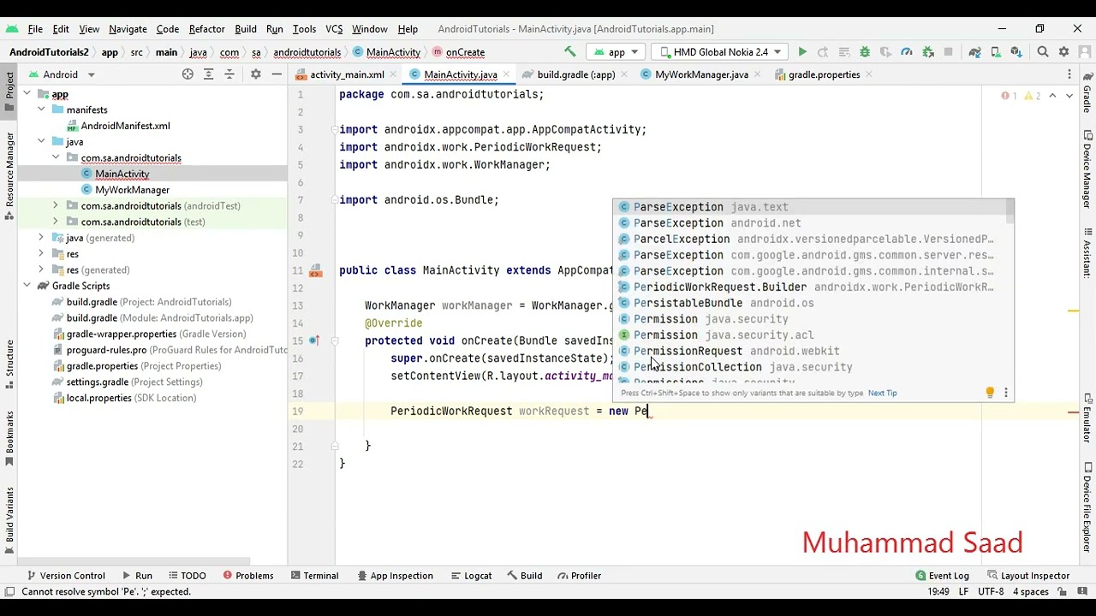Click the completion popup scrollbar
The image size is (1096, 616).
1010,213
